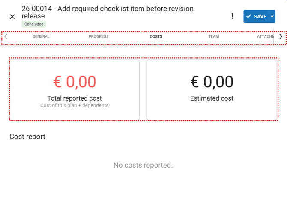287x202 pixels.
Task: Click the Estimated cost card
Action: click(212, 90)
